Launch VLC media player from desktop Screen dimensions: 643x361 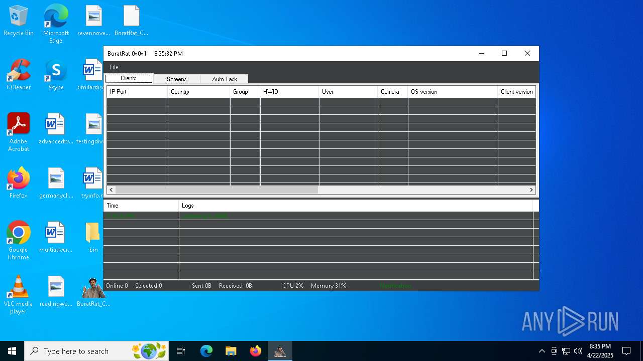[19, 294]
